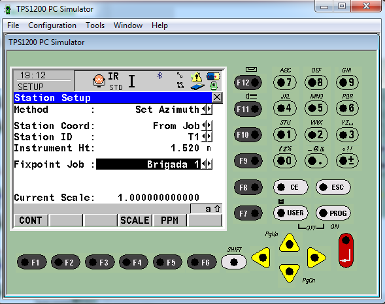Click the numeric key 6 PQR
This screenshot has height=304, width=385.
point(347,108)
